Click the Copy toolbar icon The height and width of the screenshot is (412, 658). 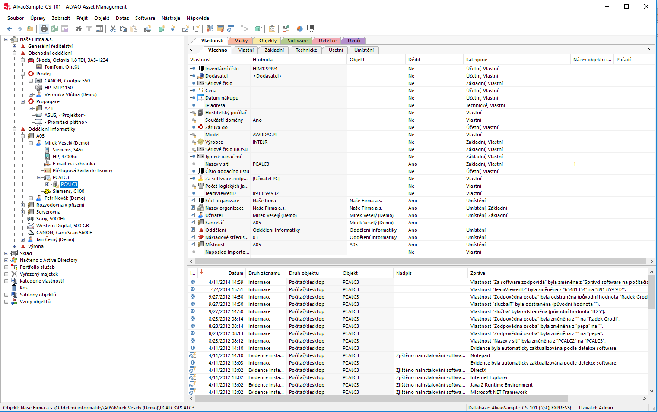[124, 29]
